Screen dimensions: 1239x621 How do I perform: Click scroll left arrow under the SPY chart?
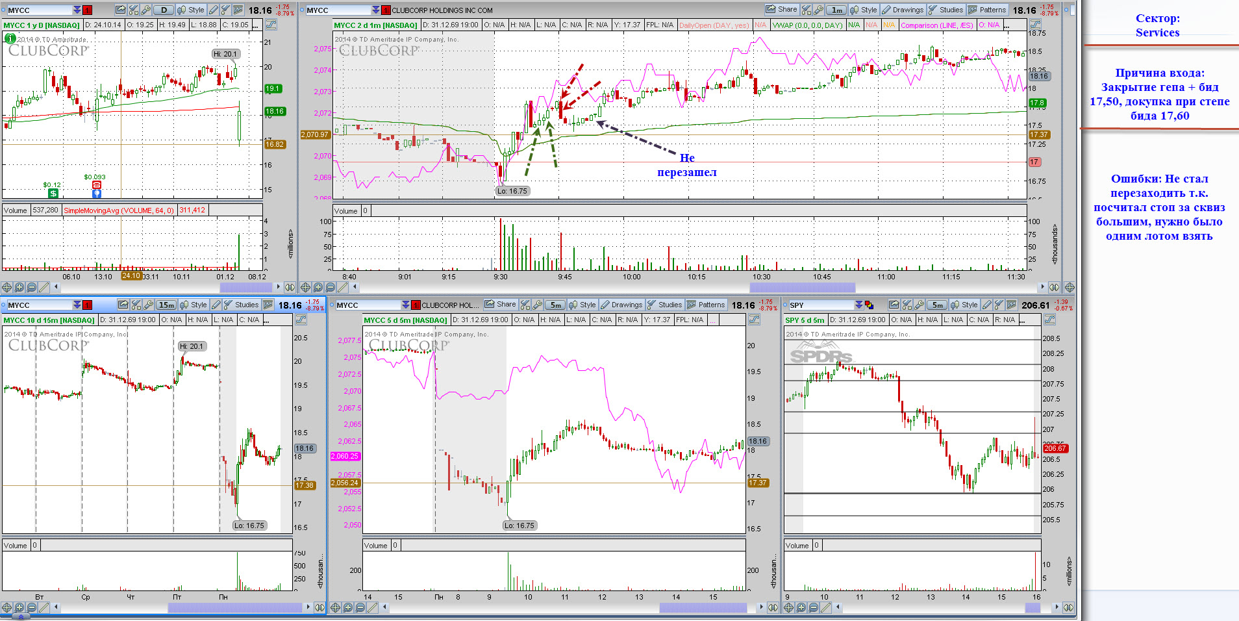(x=838, y=607)
